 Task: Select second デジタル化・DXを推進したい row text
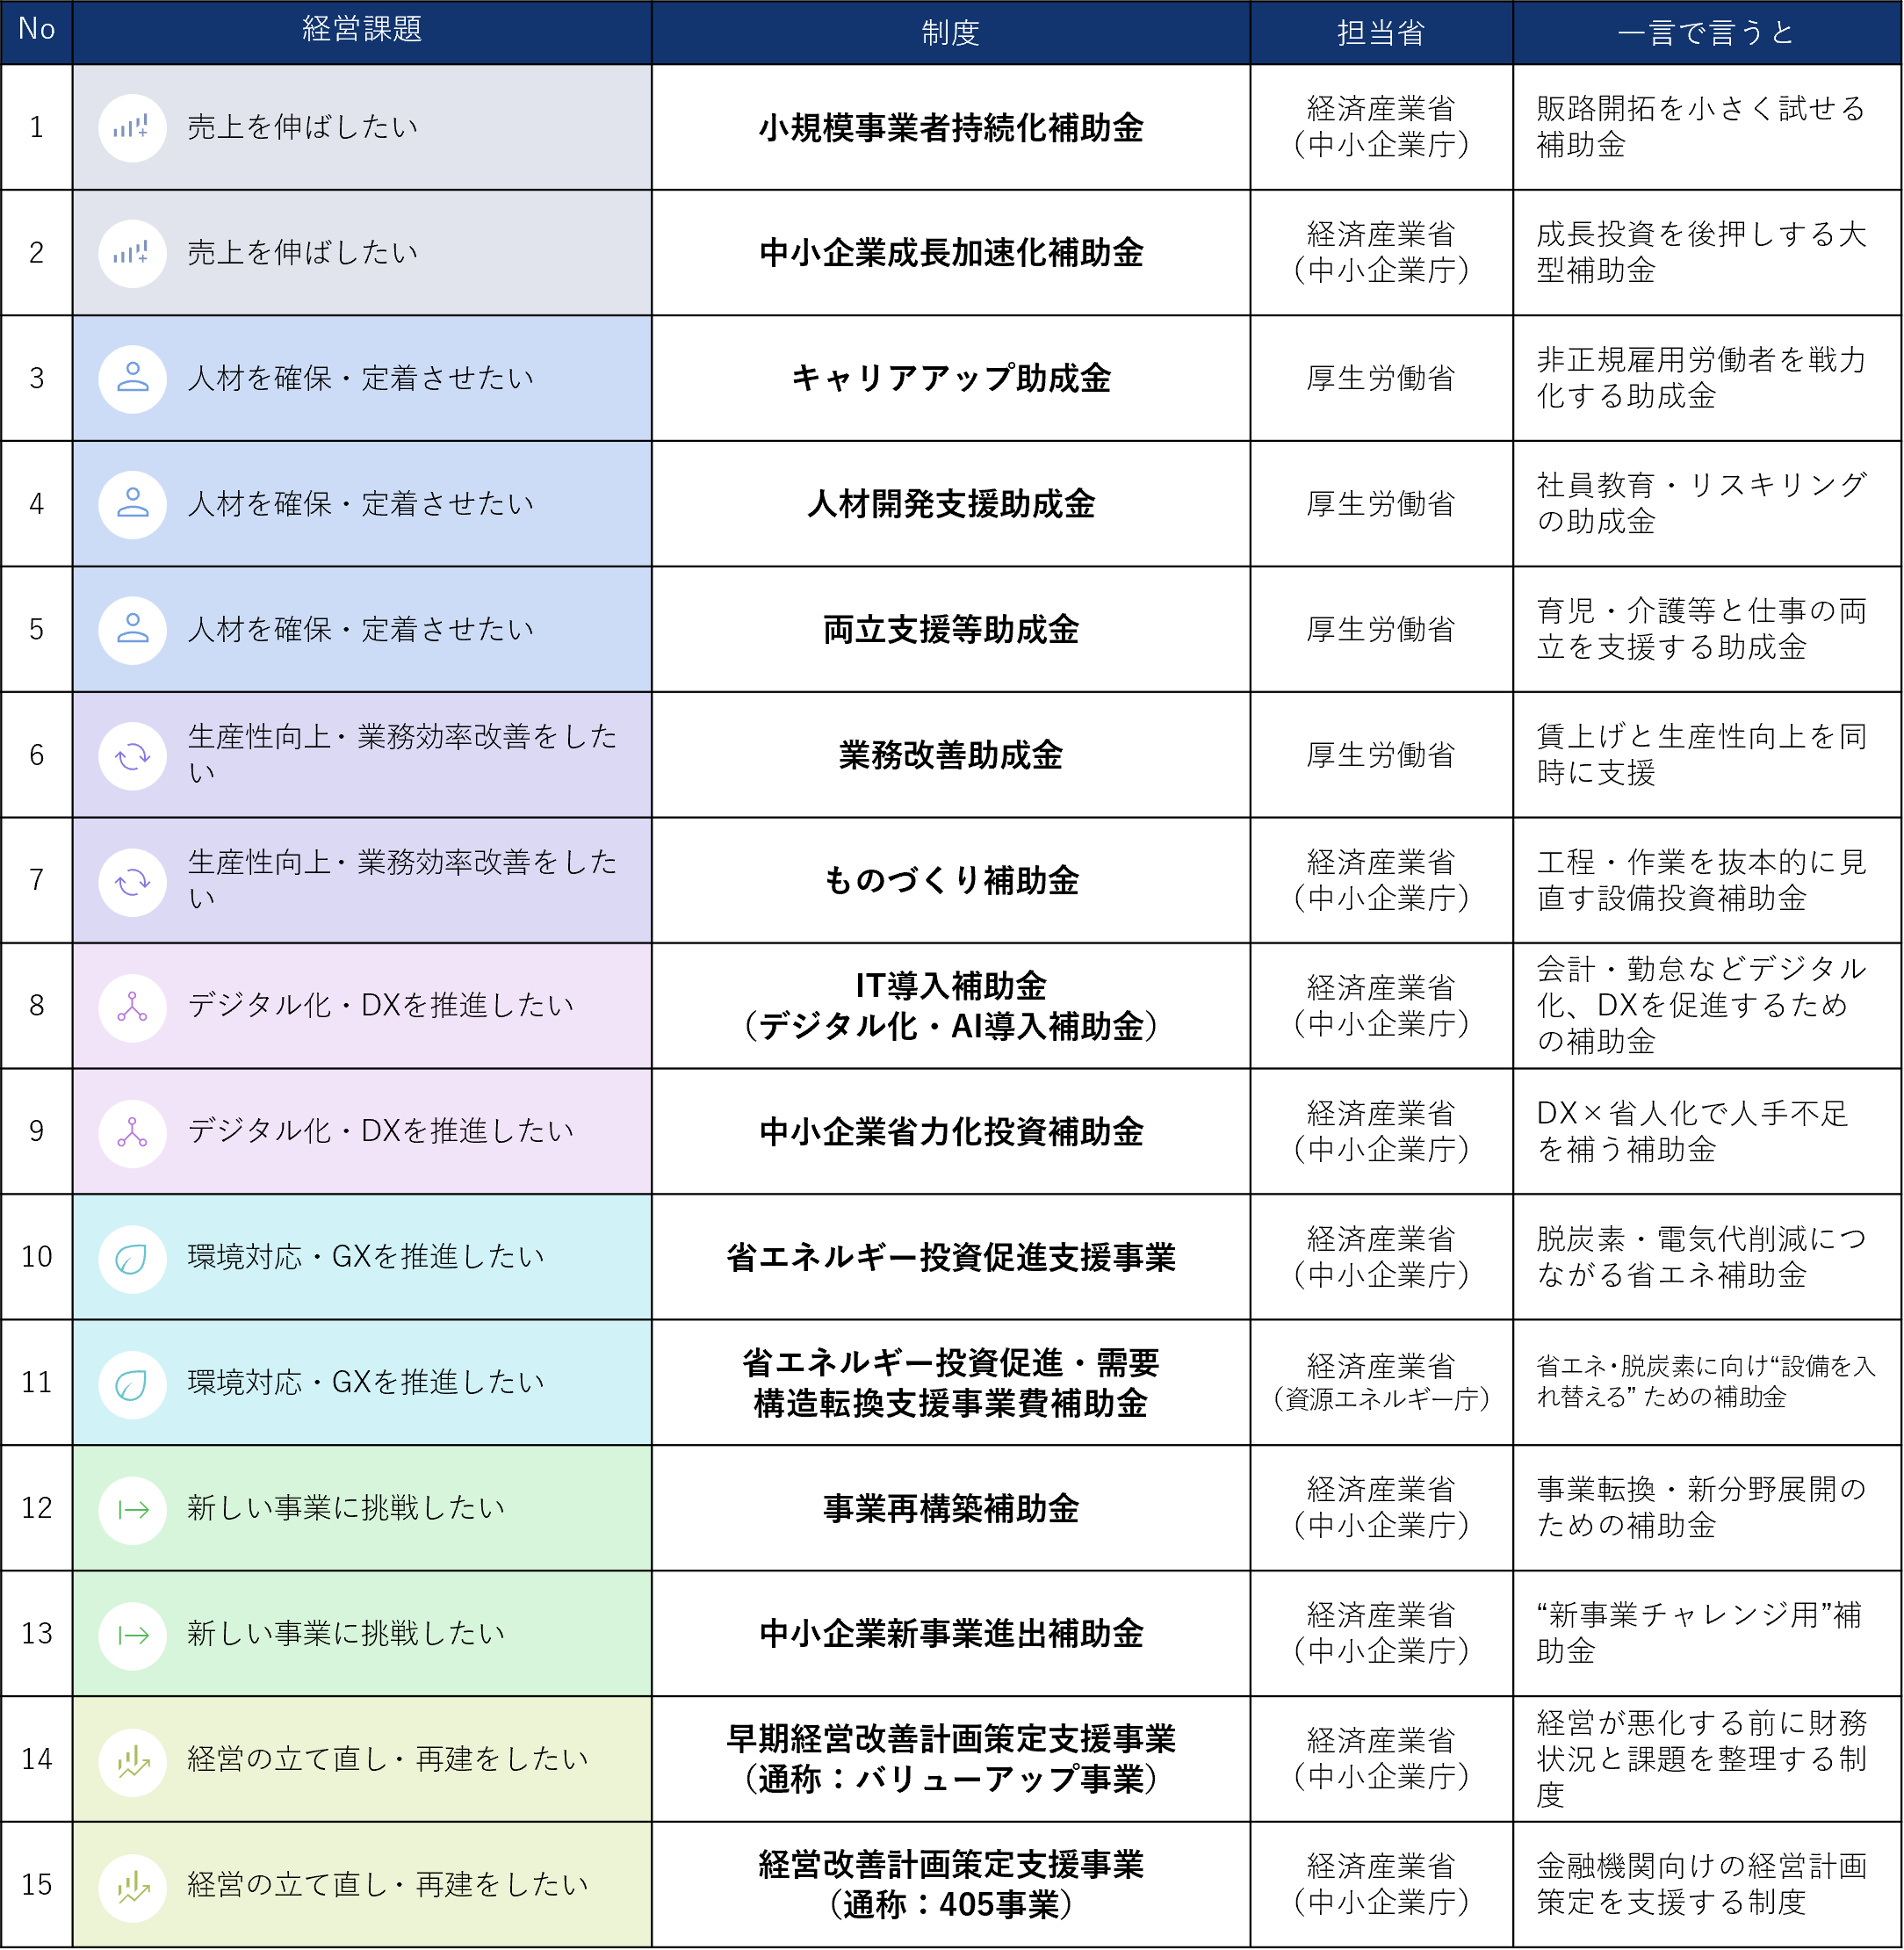coord(381,1131)
